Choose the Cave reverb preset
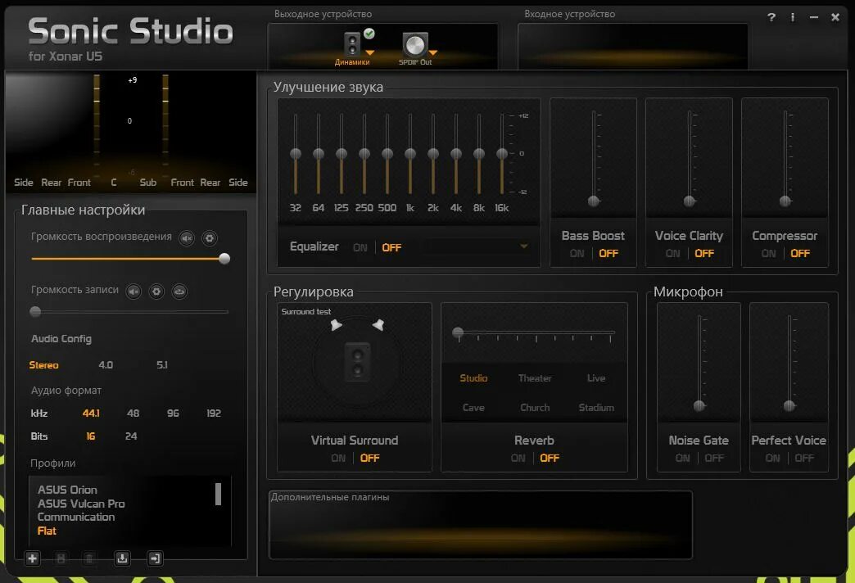Screen dimensions: 855x583 click(473, 408)
